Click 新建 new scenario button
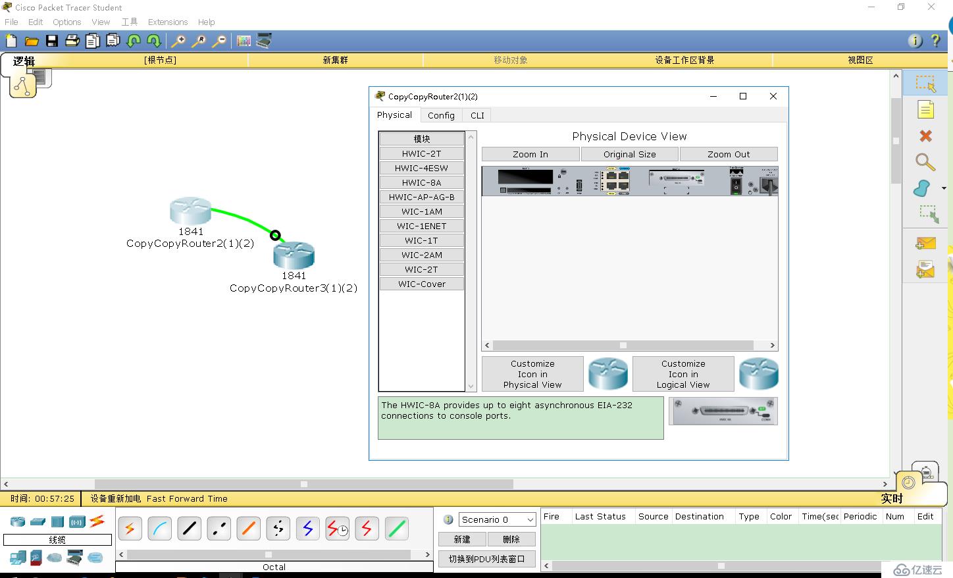Viewport: 953px width, 578px height. pyautogui.click(x=462, y=539)
